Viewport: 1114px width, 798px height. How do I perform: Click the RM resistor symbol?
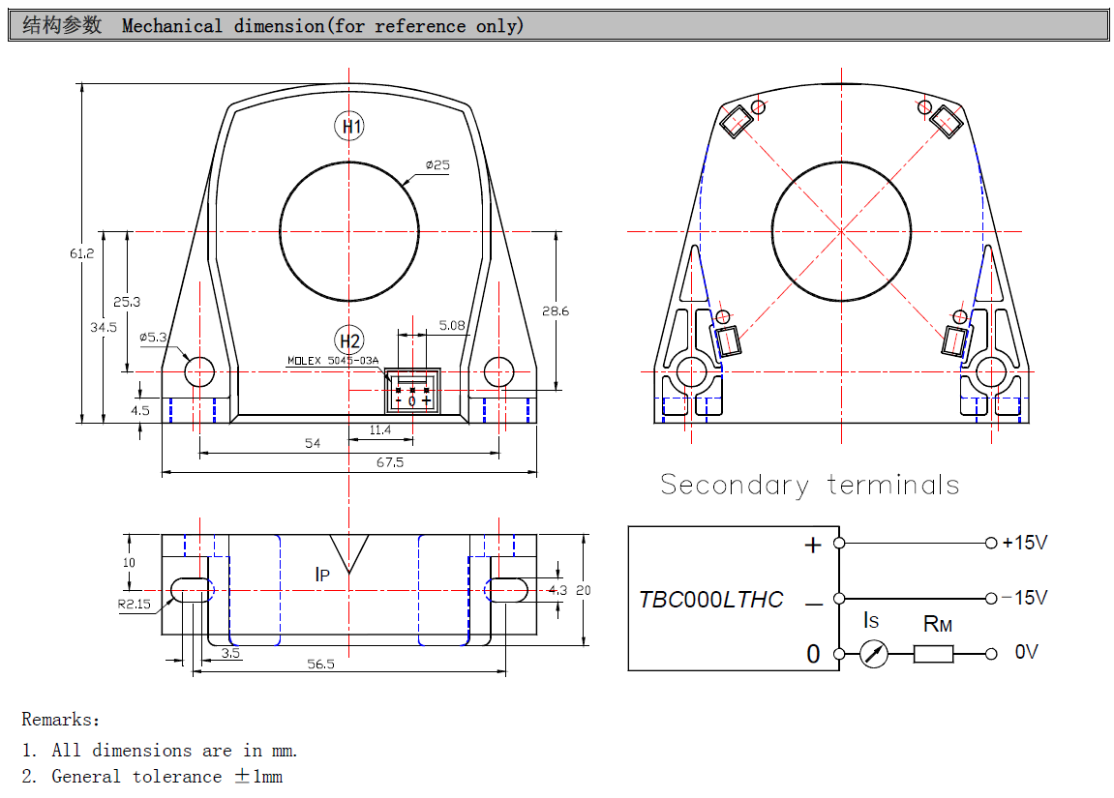coord(933,654)
